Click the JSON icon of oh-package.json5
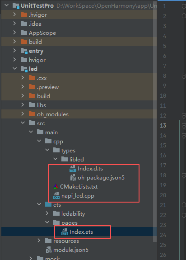Screen dimensions: 186x260 (73, 178)
